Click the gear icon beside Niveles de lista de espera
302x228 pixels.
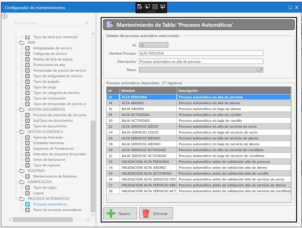(28, 59)
